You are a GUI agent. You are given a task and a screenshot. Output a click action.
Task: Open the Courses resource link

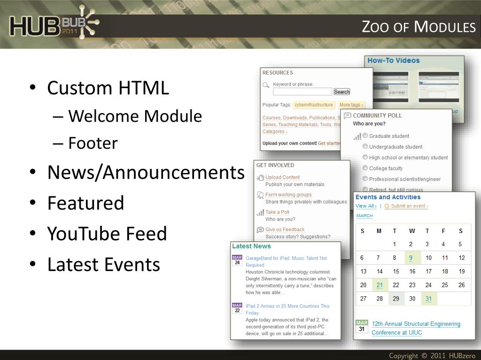tap(271, 118)
